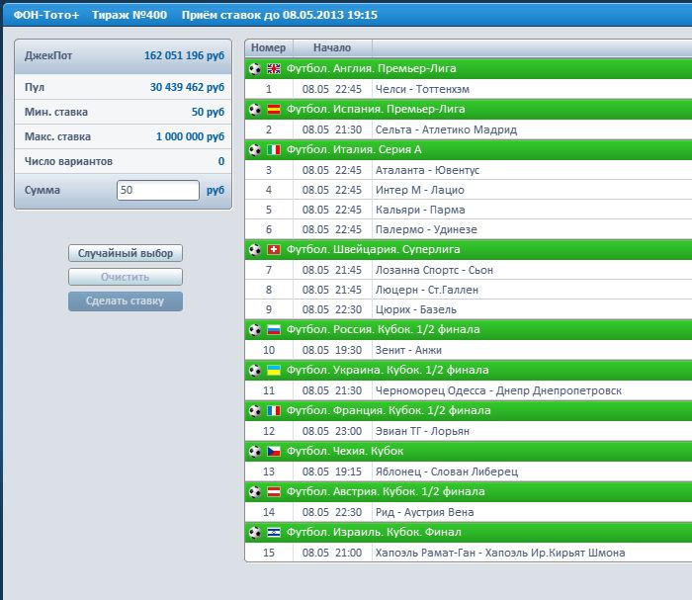Select the Хапоэль Рамат-Ган match row
This screenshot has width=692, height=600.
[469, 553]
